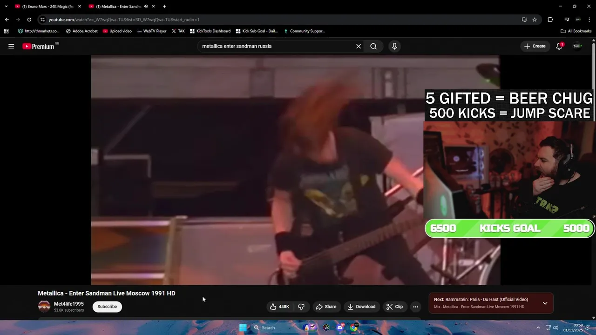Go back in the browser
This screenshot has height=335, width=596.
tap(7, 20)
